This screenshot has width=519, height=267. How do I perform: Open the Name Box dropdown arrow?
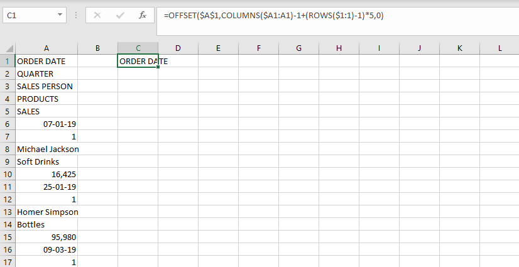click(60, 15)
